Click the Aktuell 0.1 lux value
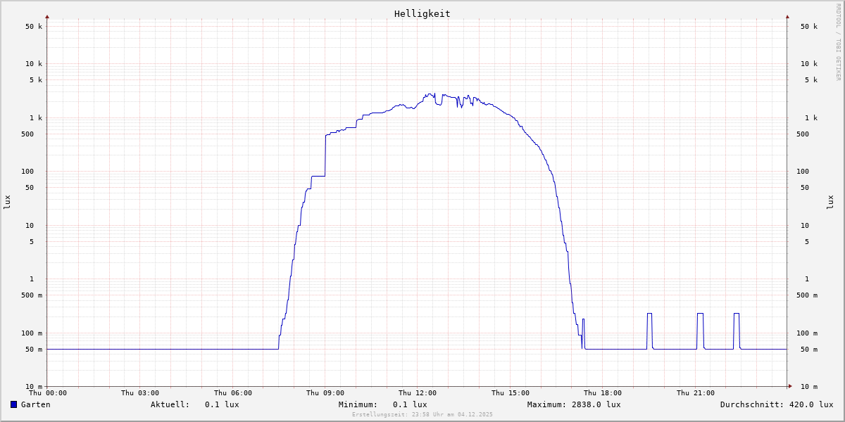 (x=222, y=404)
